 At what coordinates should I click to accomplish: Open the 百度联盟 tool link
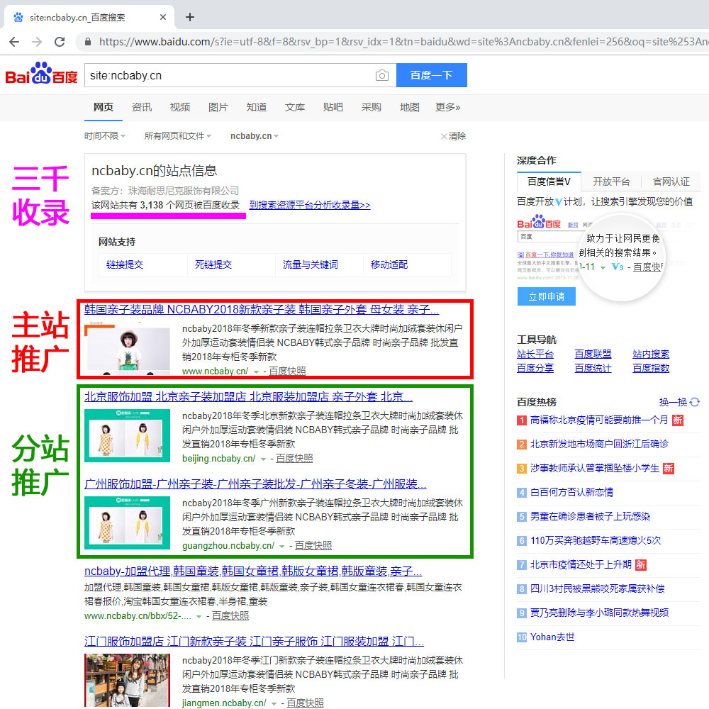pos(593,354)
